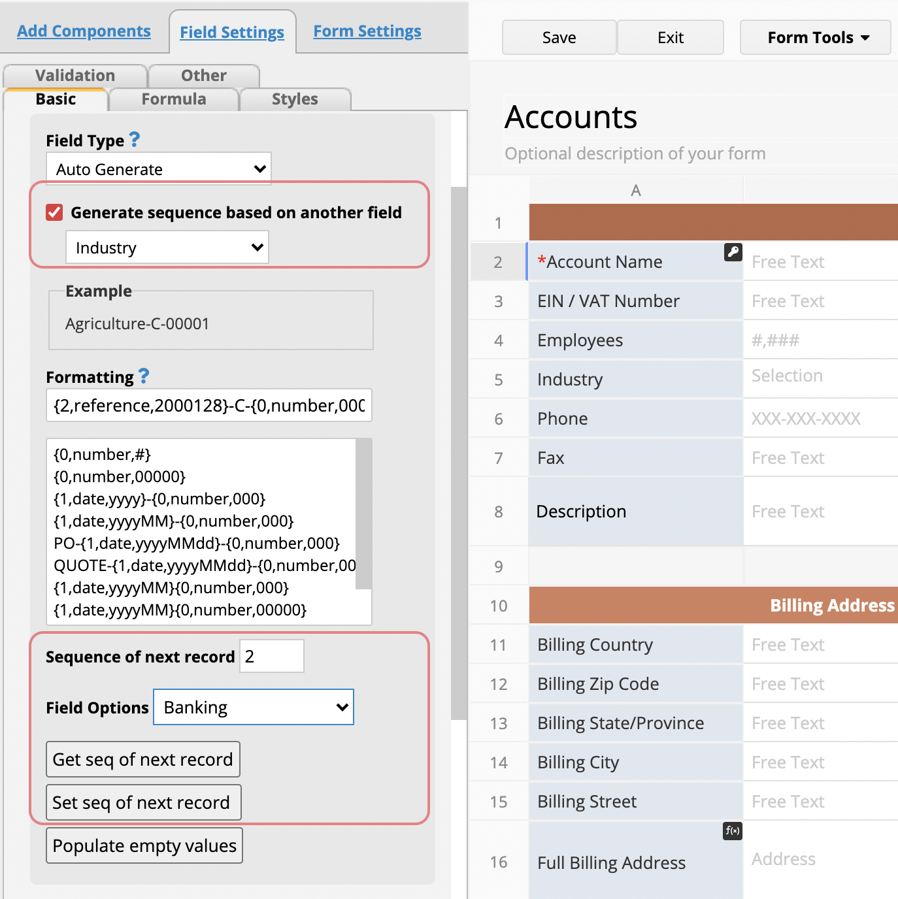Viewport: 898px width, 899px height.
Task: Click the Save button
Action: click(559, 37)
